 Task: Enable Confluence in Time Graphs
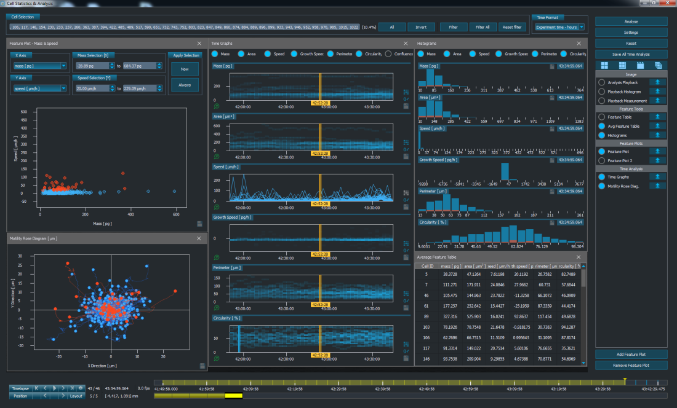(389, 54)
